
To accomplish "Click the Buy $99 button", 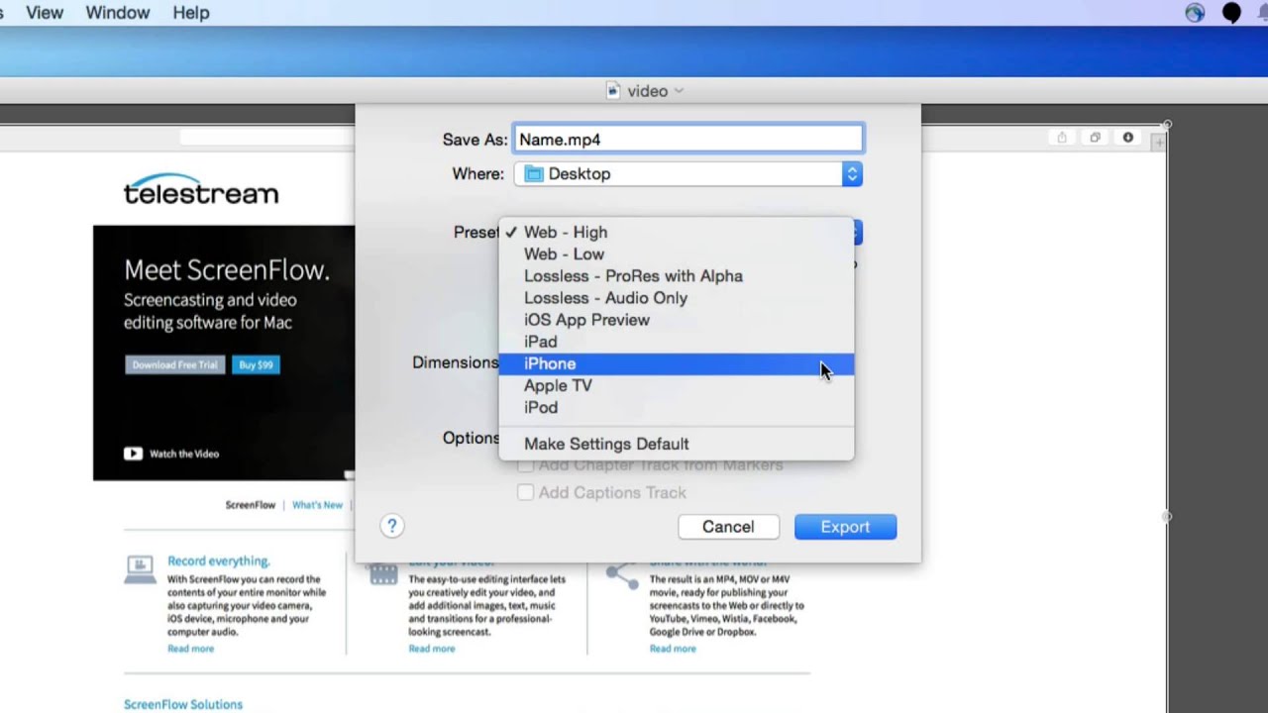I will 256,364.
